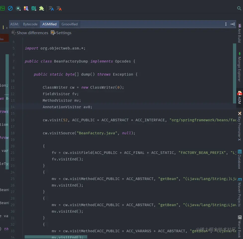Image resolution: width=243 pixels, height=239 pixels.
Task: Switch to the Bytecode tab
Action: click(30, 24)
